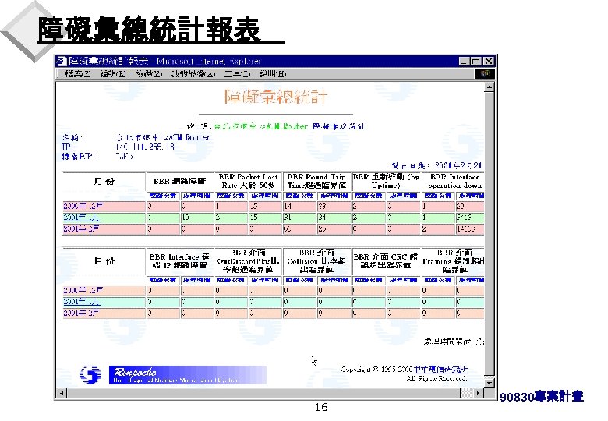Follow the 中華電信研究所 copyright link
608x421 pixels.
pos(440,369)
